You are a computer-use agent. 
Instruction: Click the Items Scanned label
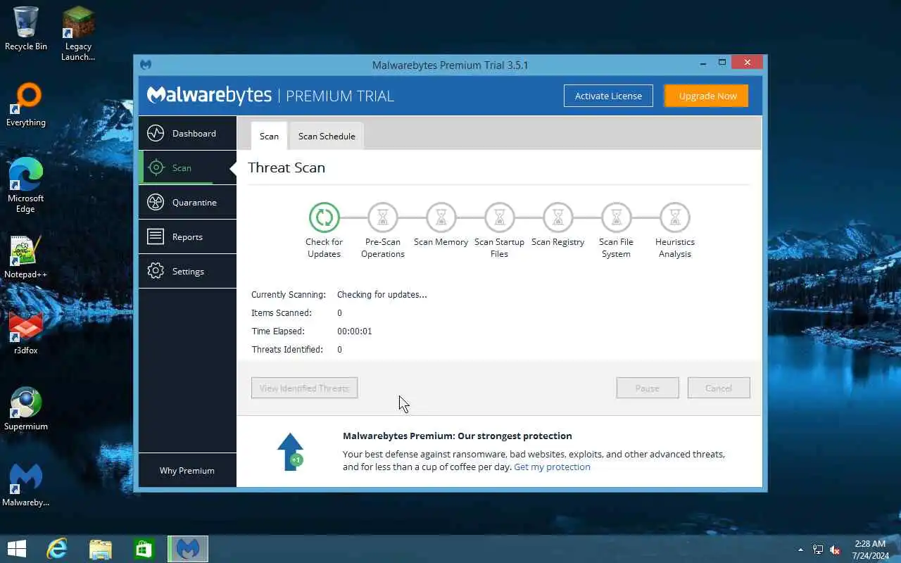pyautogui.click(x=282, y=313)
